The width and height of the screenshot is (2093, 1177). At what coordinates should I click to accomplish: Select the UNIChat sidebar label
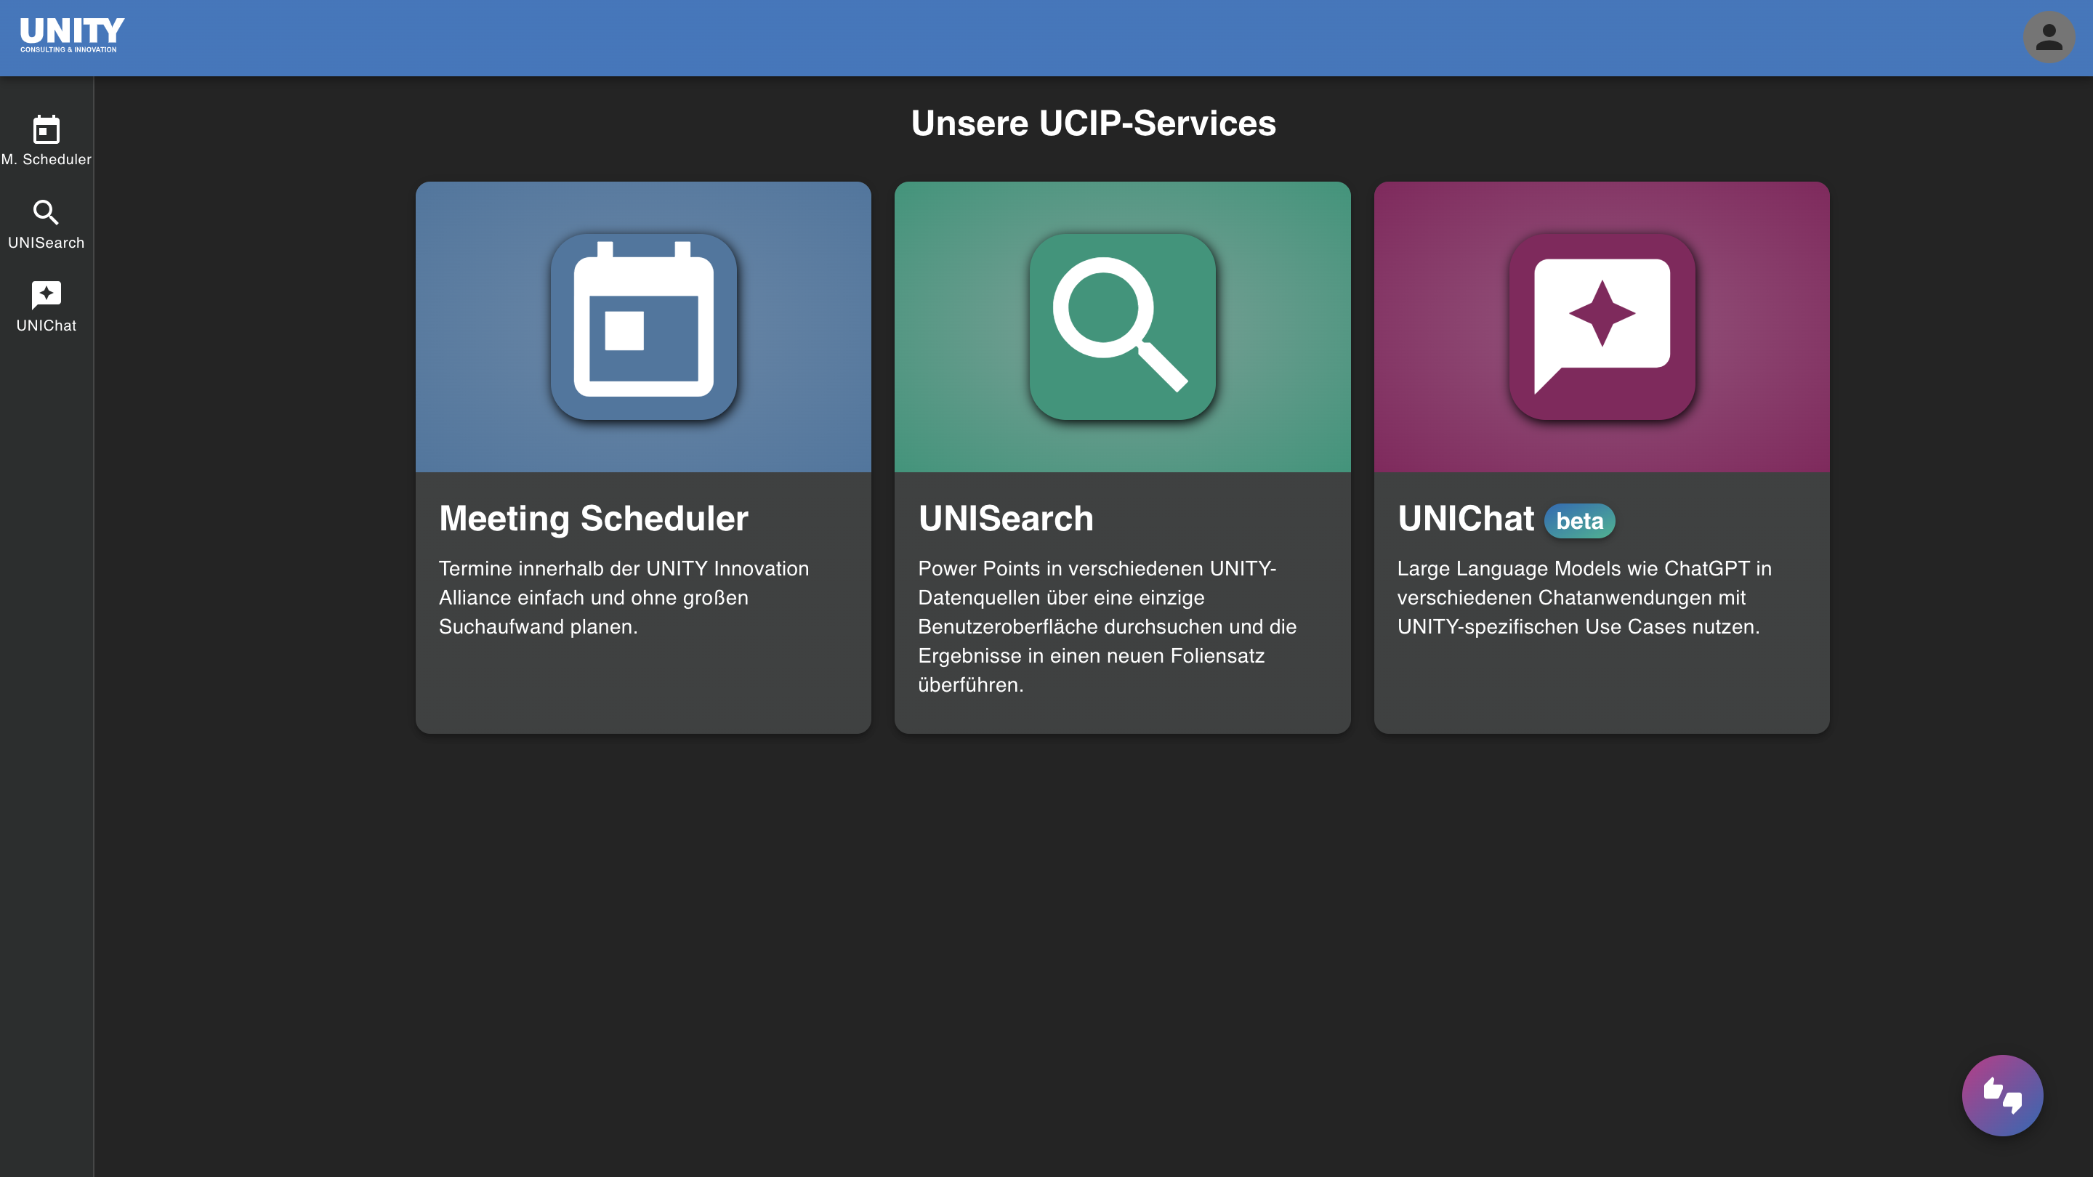click(x=47, y=325)
